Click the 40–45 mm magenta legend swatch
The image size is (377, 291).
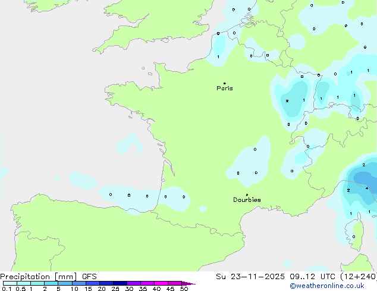[x=161, y=283]
